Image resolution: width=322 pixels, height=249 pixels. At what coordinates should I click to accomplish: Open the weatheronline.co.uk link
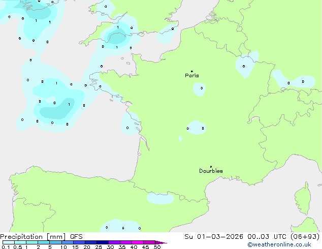pyautogui.click(x=279, y=244)
